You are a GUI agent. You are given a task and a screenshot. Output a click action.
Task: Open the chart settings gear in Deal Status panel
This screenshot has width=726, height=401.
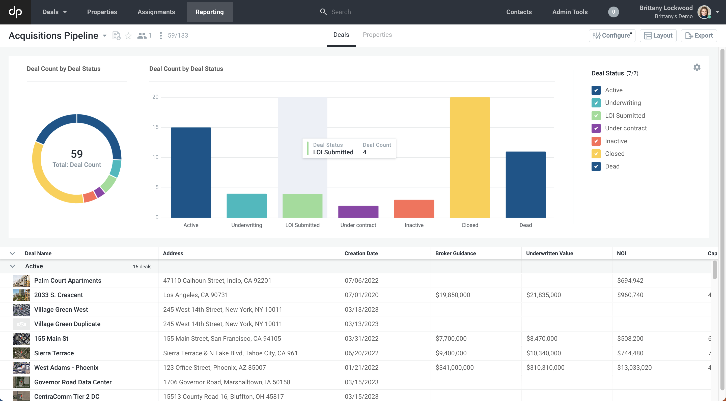click(697, 67)
